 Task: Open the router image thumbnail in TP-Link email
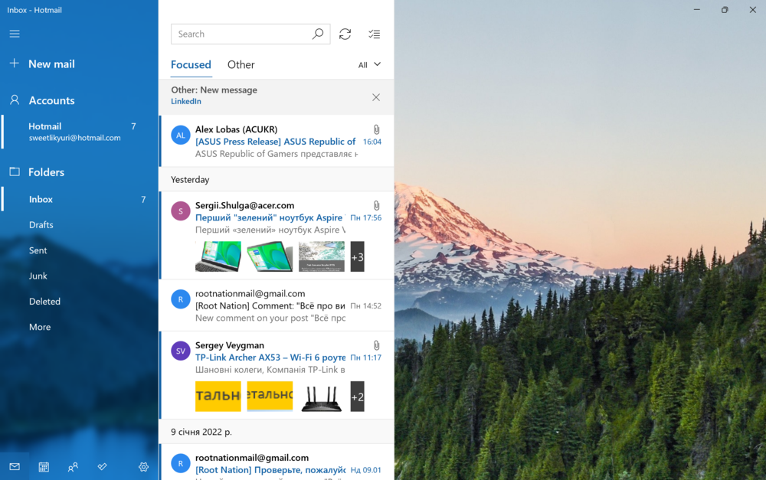coord(321,397)
